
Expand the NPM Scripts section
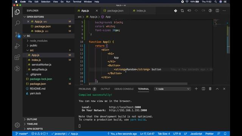coord(35,129)
